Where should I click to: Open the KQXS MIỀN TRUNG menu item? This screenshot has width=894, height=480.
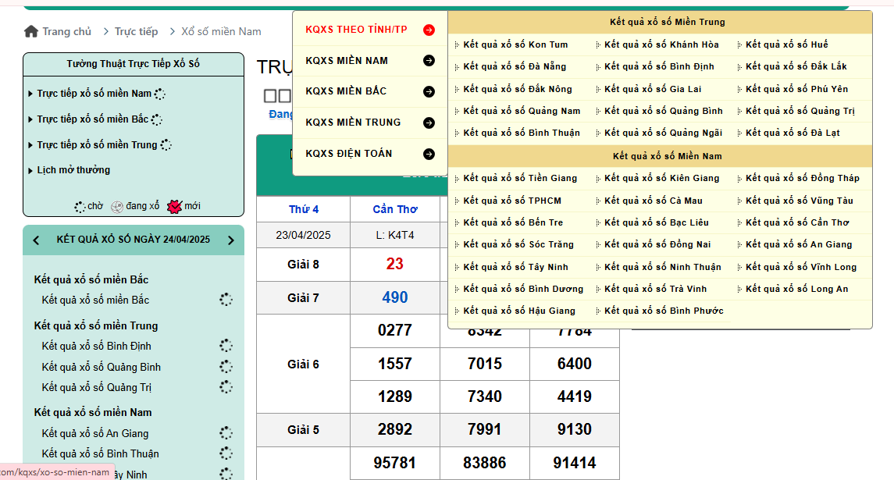(353, 123)
